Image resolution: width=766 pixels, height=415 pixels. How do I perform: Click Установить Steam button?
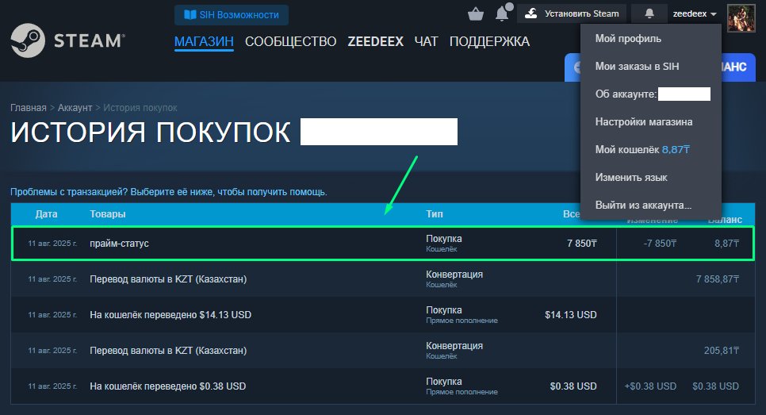coord(572,13)
